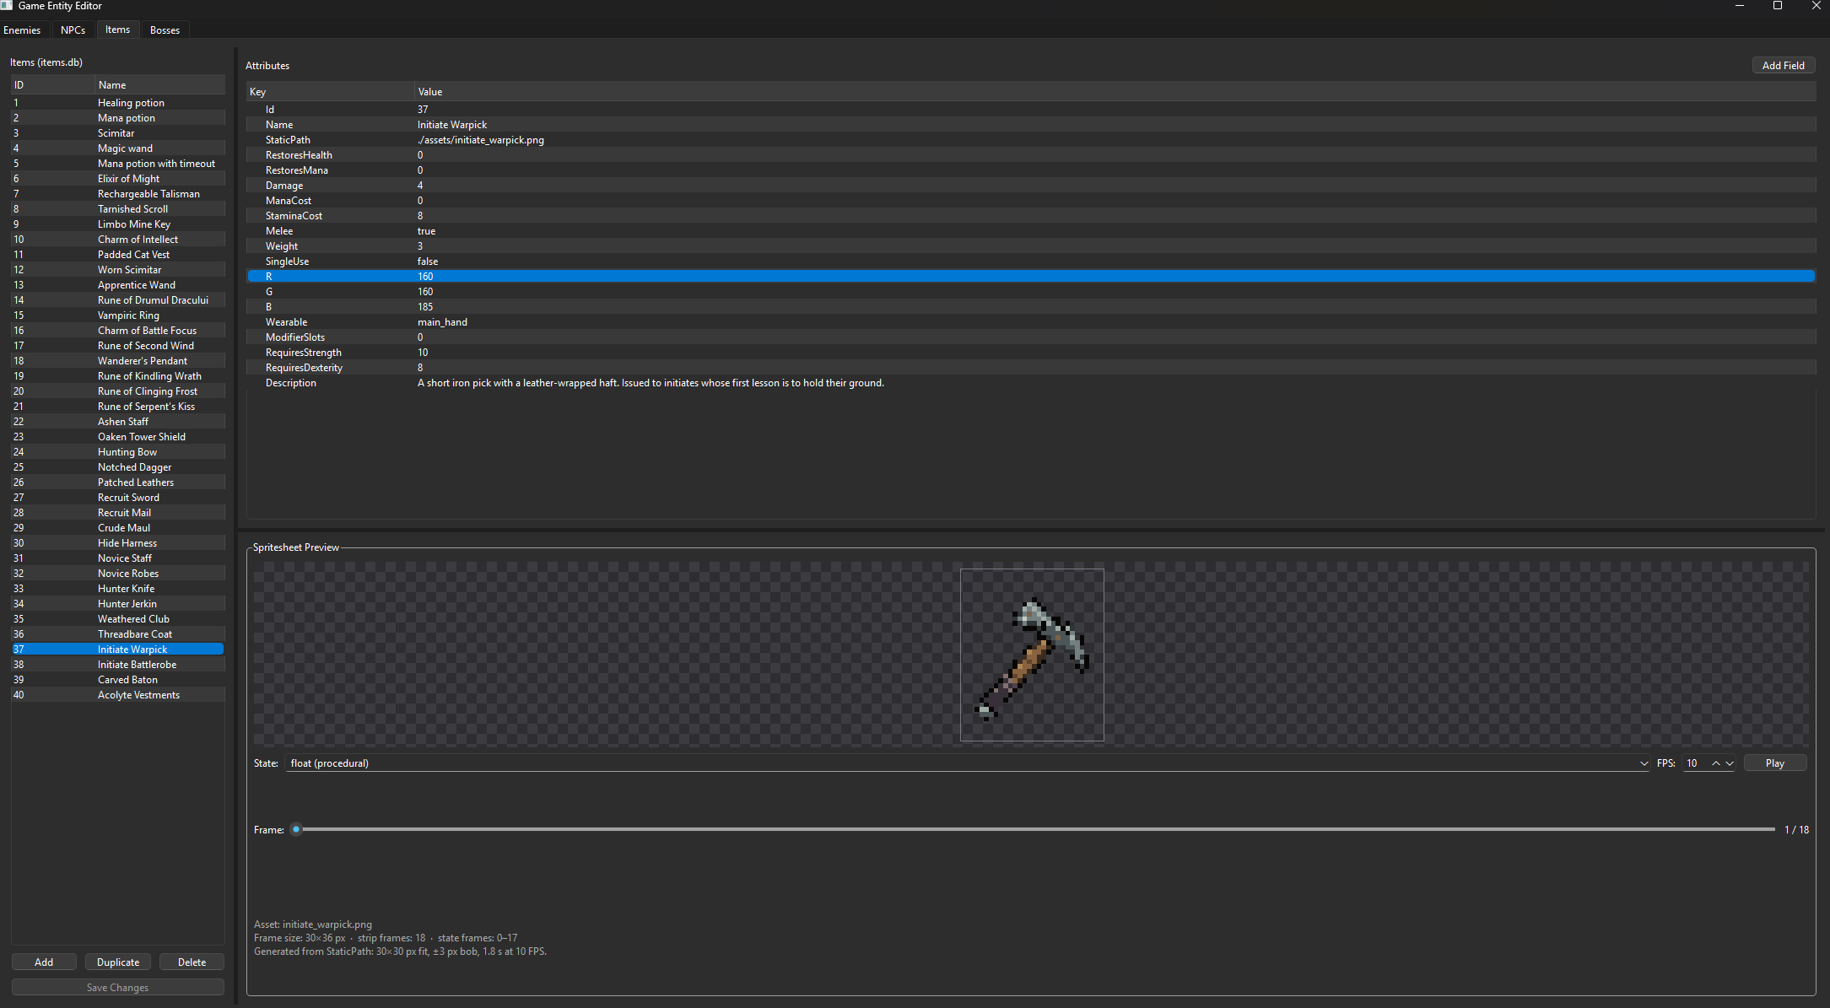This screenshot has height=1008, width=1830.
Task: Switch to the Enemies tab
Action: click(22, 30)
